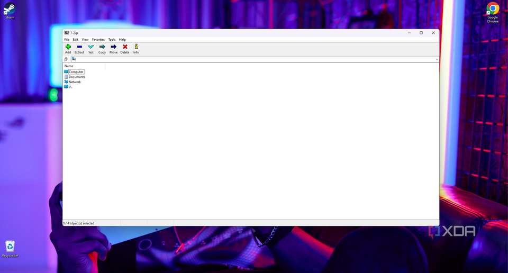Select the Computer icon in file list

tap(66, 71)
